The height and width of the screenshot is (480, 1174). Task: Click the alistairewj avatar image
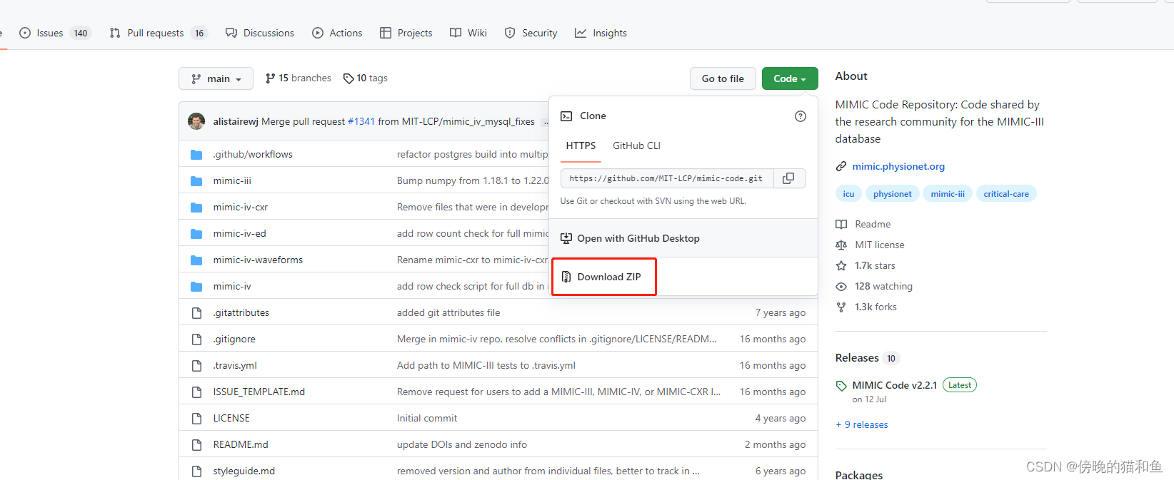click(x=196, y=121)
